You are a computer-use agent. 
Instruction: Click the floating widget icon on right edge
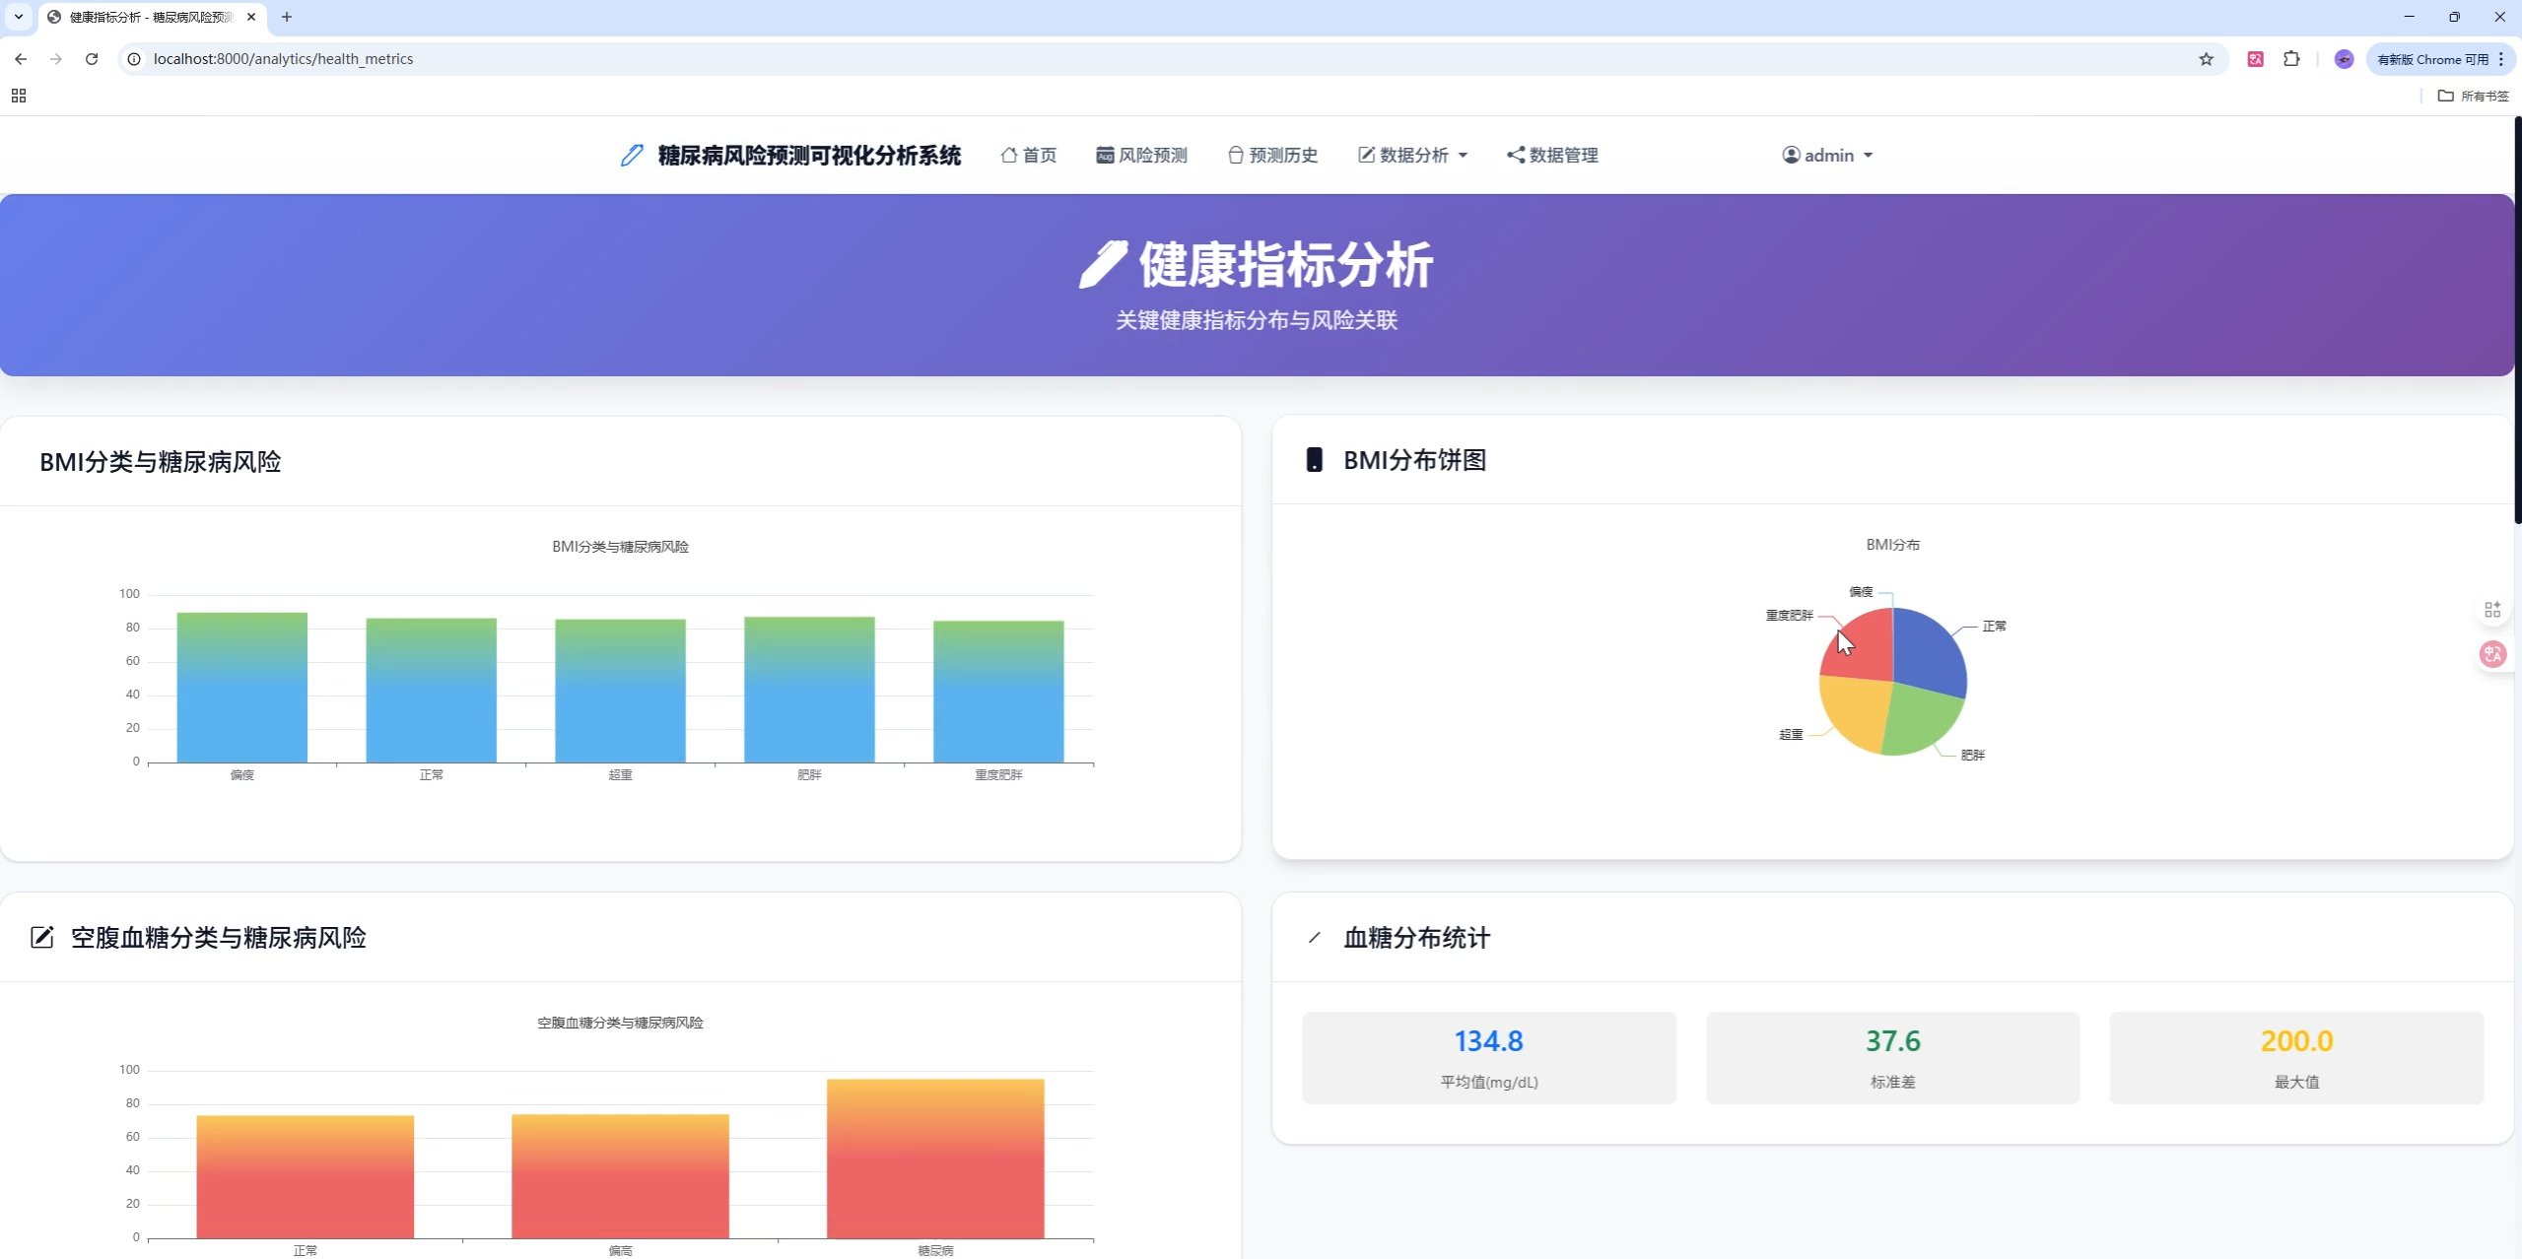tap(2492, 609)
